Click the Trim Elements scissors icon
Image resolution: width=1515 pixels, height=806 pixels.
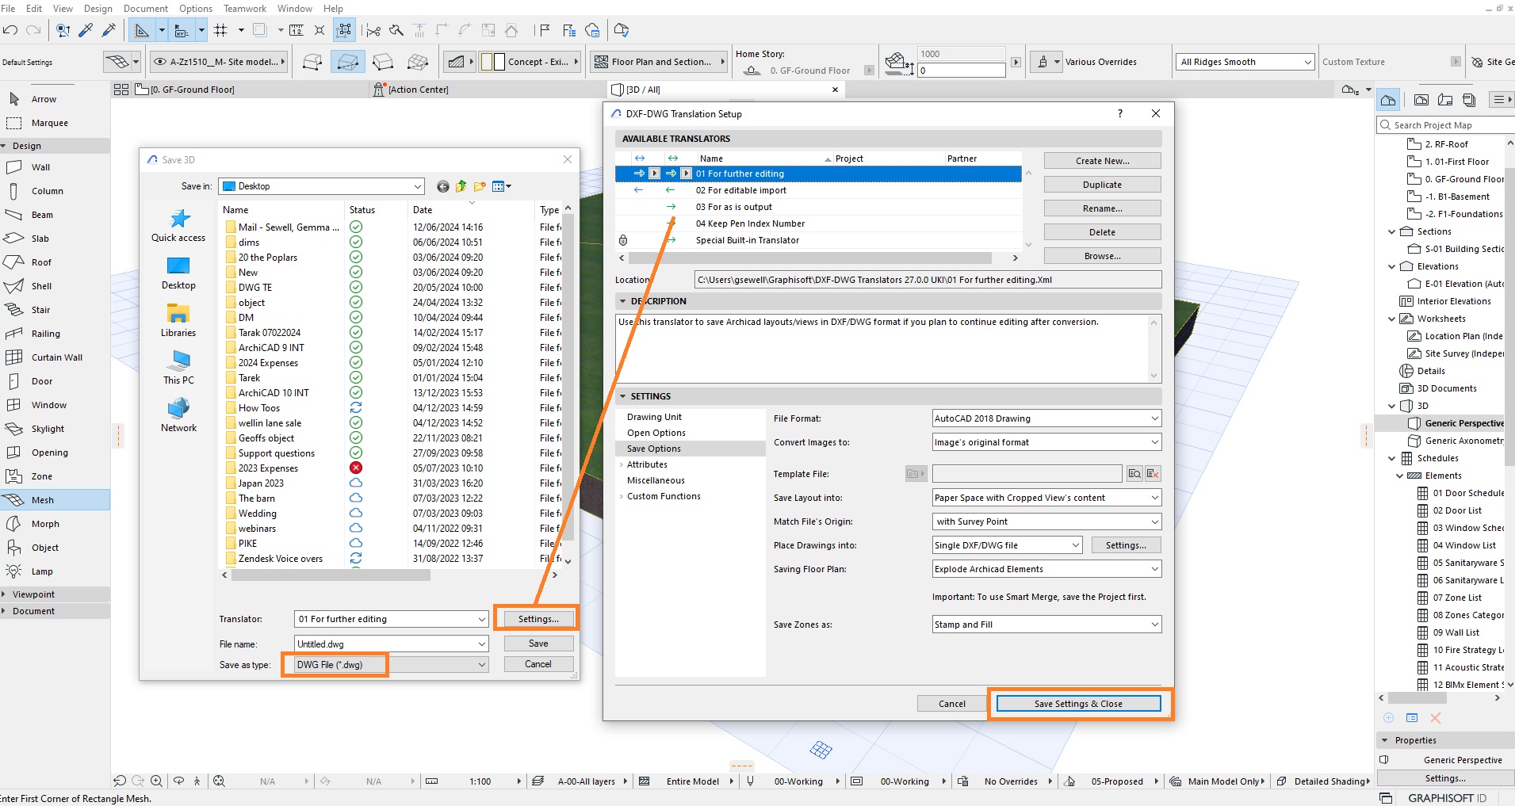pyautogui.click(x=371, y=29)
